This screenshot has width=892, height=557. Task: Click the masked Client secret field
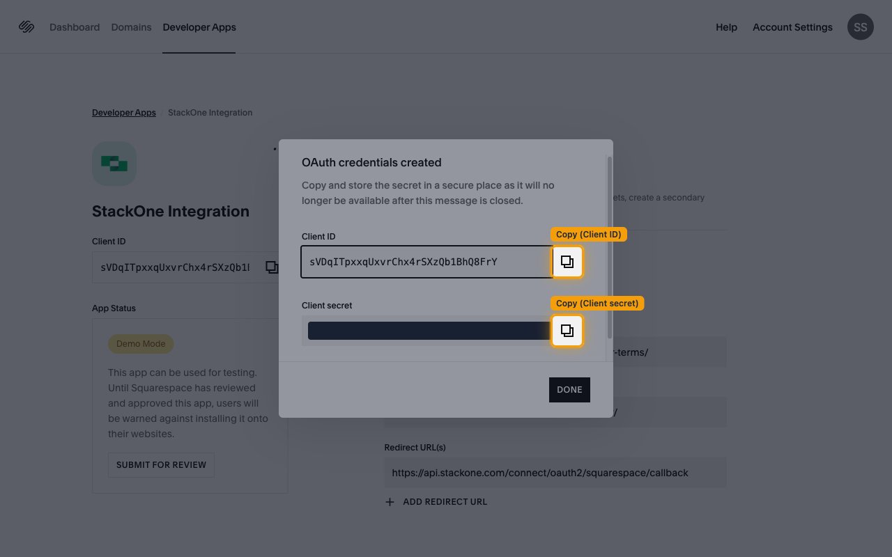(427, 331)
